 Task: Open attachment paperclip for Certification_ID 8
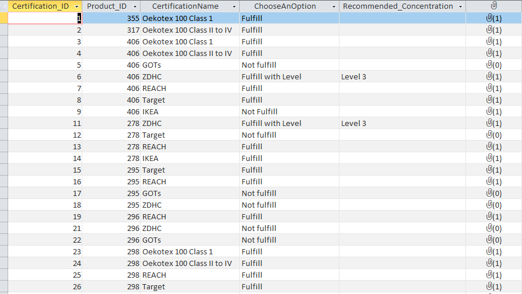(489, 100)
